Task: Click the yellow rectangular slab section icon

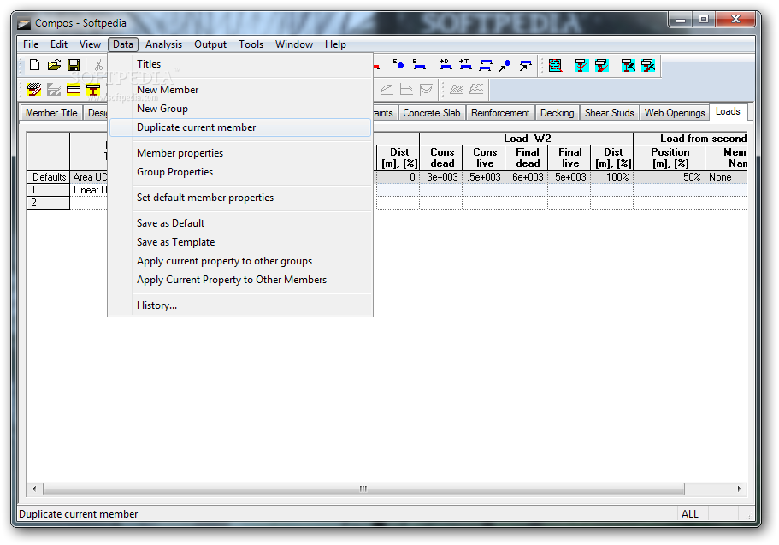Action: click(74, 90)
